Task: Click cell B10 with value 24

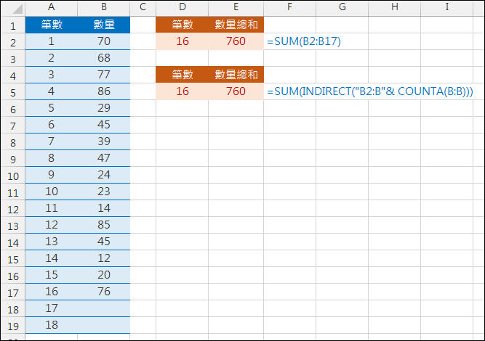Action: tap(104, 175)
